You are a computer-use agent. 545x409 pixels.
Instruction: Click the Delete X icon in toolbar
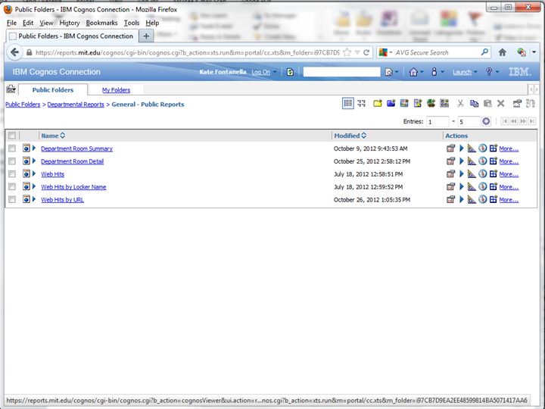click(501, 103)
